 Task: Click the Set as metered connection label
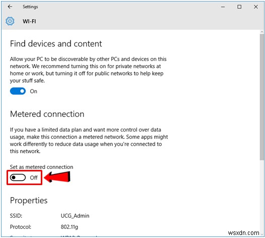41,167
